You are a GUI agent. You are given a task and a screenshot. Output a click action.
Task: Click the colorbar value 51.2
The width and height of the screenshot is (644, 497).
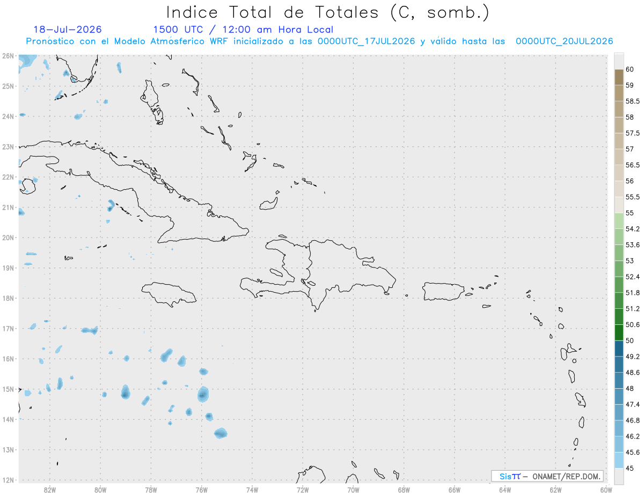click(633, 309)
